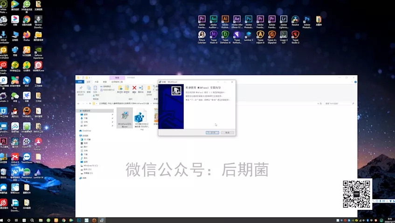Select the MUAPanel exe file in Explorer
This screenshot has width=395, height=223.
[125, 117]
